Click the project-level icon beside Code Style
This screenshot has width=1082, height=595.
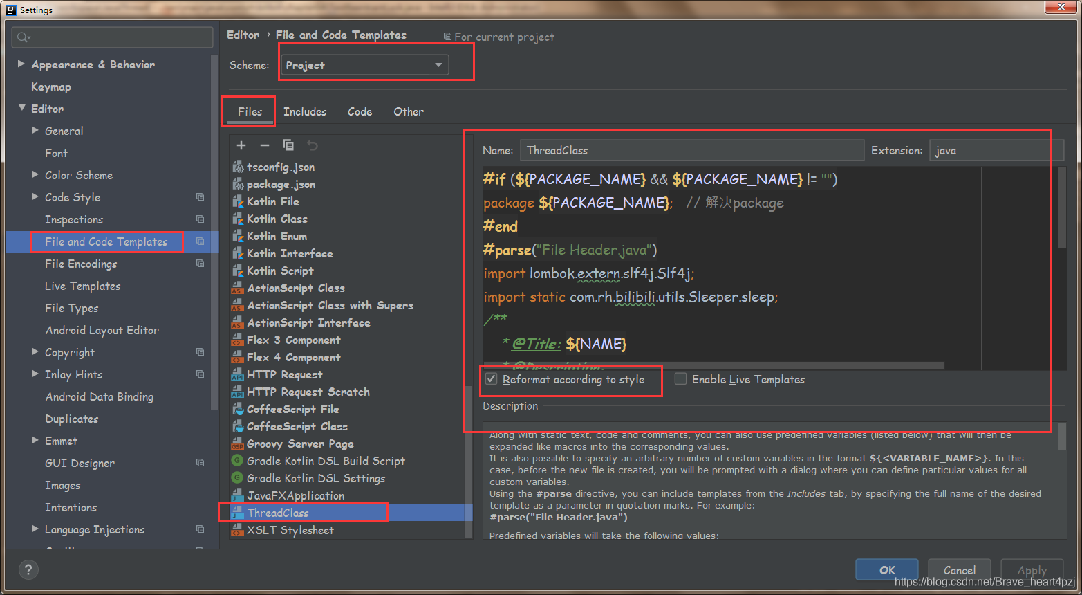[200, 197]
